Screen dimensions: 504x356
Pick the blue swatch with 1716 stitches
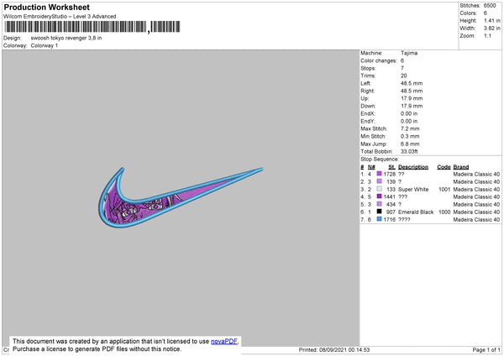380,219
